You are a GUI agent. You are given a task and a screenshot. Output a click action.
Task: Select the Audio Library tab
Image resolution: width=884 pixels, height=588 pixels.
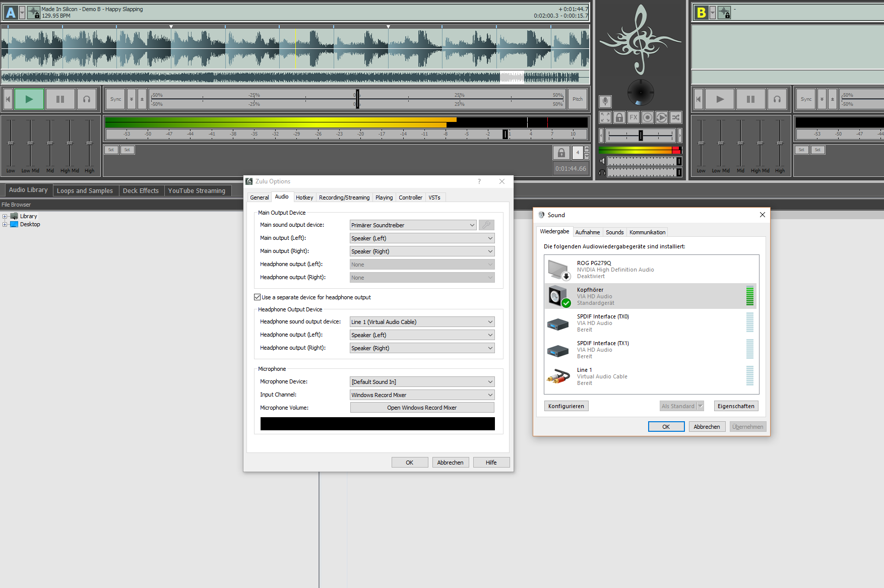pyautogui.click(x=28, y=190)
